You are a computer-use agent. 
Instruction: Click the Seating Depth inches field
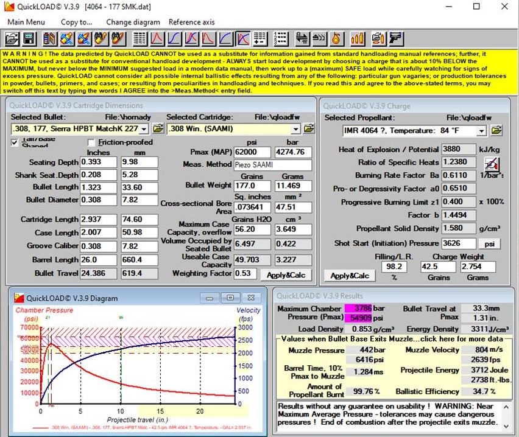pyautogui.click(x=98, y=162)
